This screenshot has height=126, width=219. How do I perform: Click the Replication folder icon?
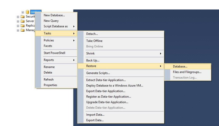(23, 26)
